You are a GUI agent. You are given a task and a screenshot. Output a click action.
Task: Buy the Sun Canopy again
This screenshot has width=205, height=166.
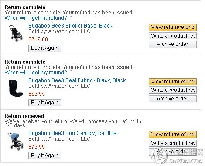44,156
